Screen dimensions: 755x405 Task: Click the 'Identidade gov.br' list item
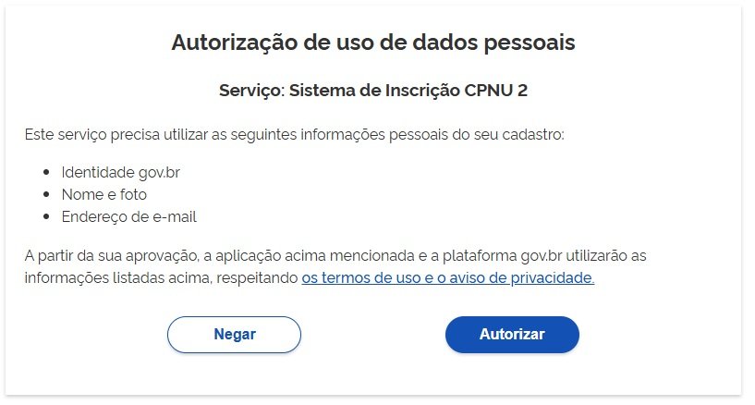pyautogui.click(x=120, y=172)
